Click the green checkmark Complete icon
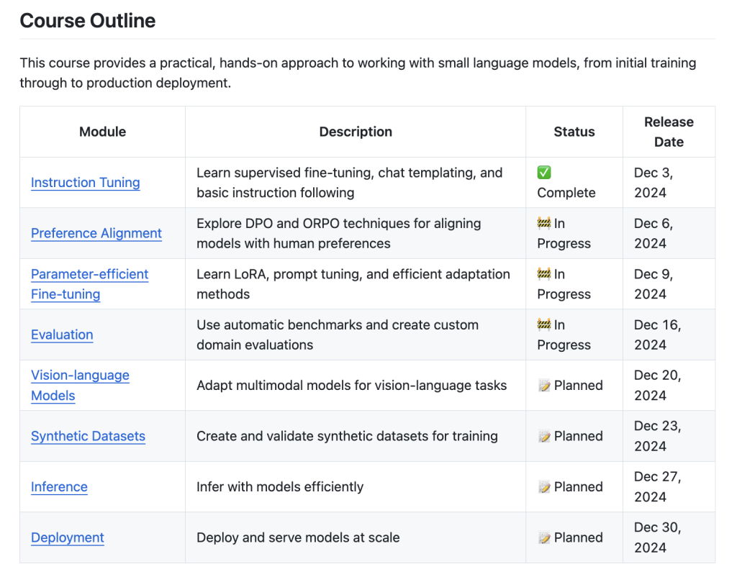This screenshot has width=737, height=577. [544, 173]
